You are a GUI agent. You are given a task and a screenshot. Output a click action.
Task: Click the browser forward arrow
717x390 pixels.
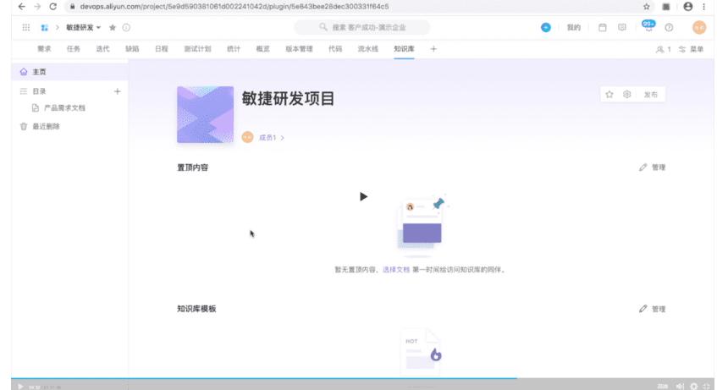(x=37, y=7)
